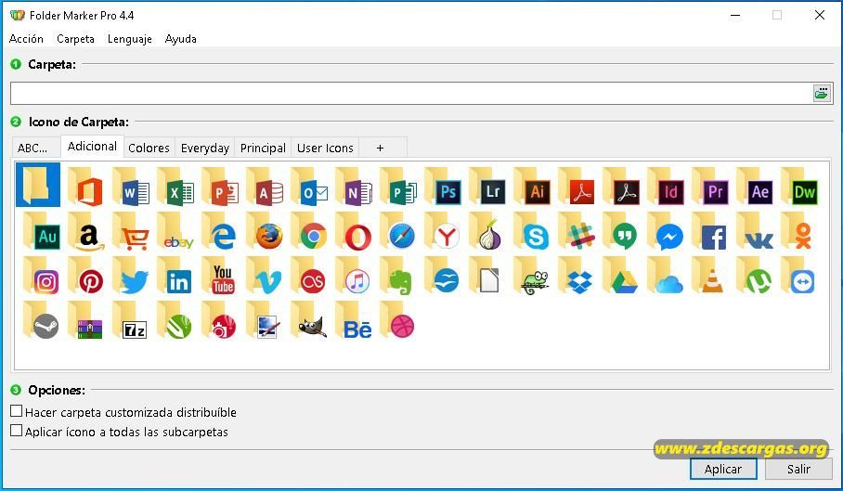Open the Ayuda menu
This screenshot has width=843, height=491.
[x=181, y=39]
